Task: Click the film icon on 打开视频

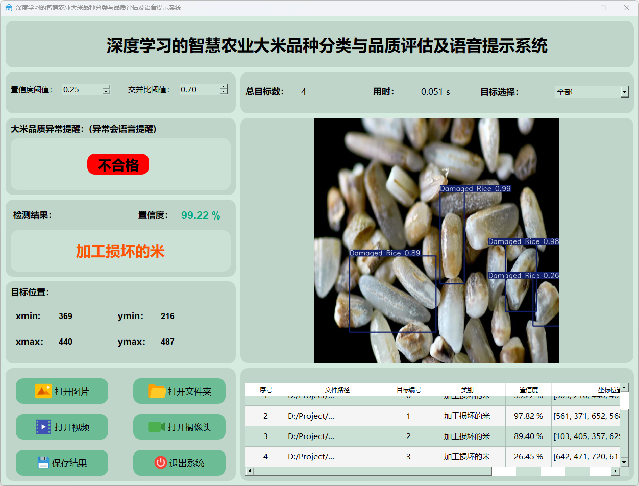Action: click(43, 427)
